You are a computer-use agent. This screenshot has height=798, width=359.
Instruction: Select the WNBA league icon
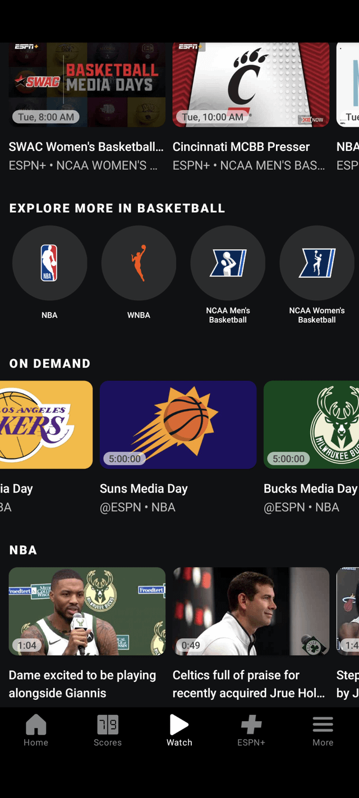coord(139,263)
